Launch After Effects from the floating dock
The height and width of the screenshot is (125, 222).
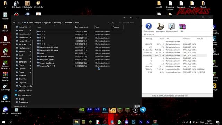tap(89, 109)
